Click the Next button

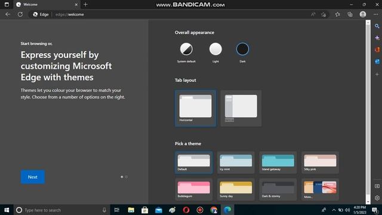33,177
